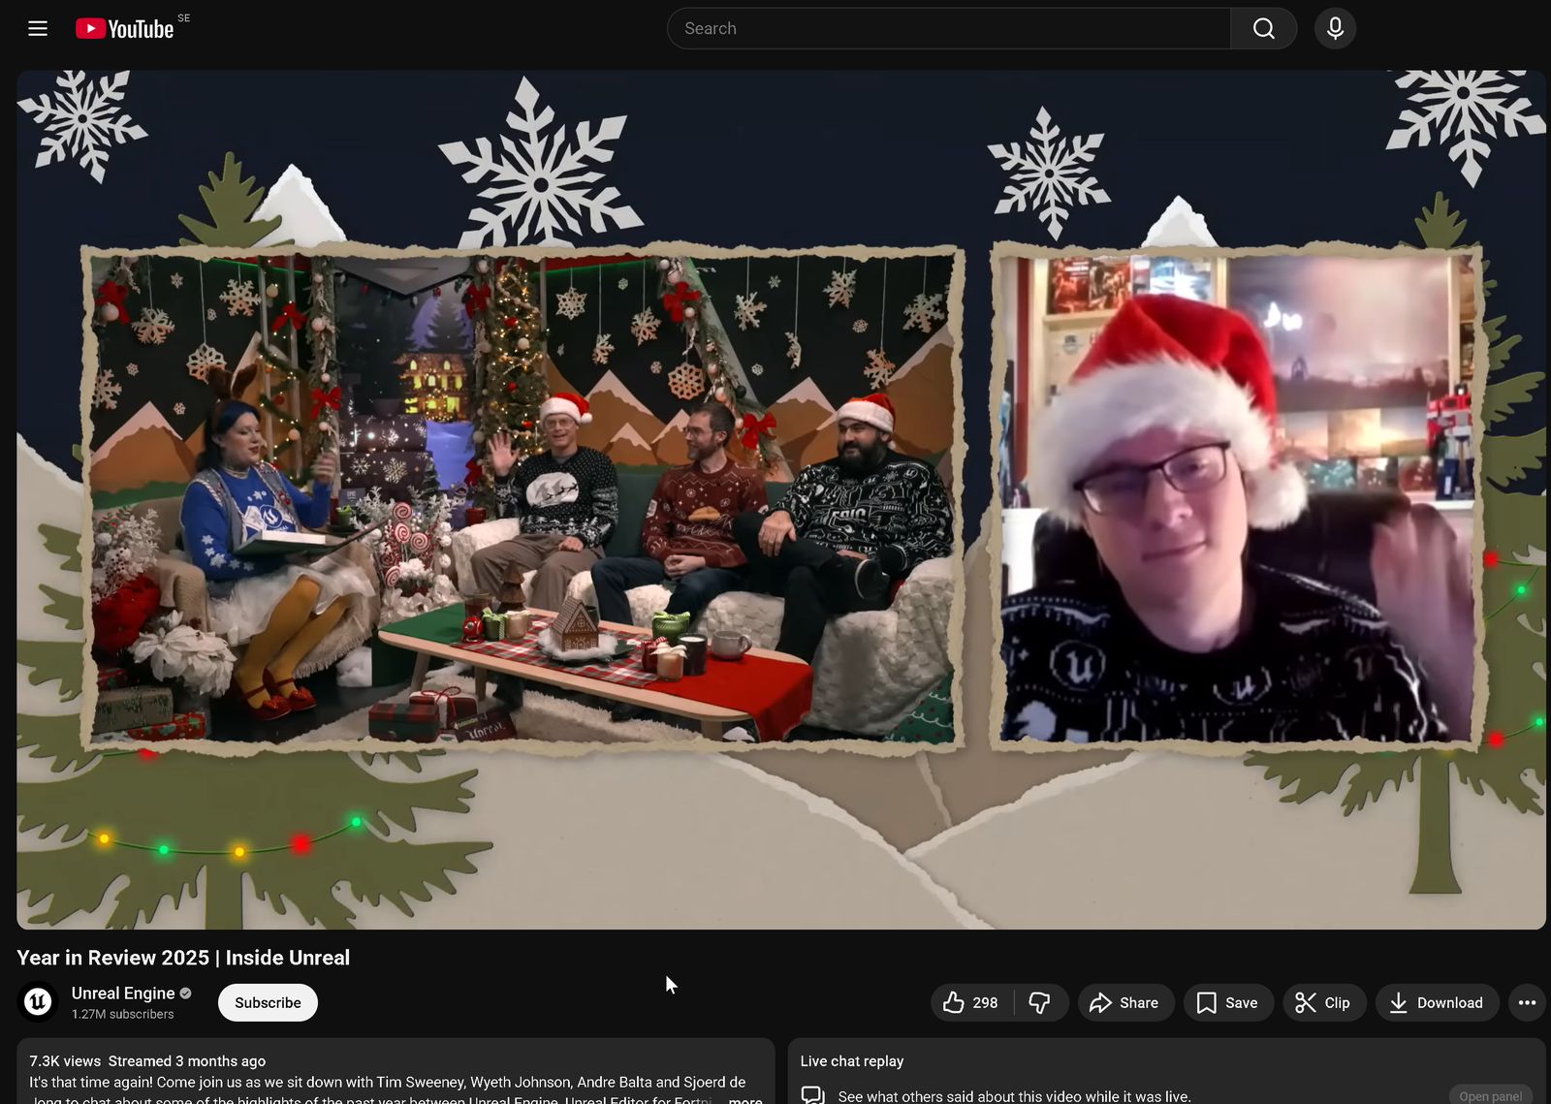Save the video to a playlist
The height and width of the screenshot is (1104, 1551).
click(1227, 1002)
